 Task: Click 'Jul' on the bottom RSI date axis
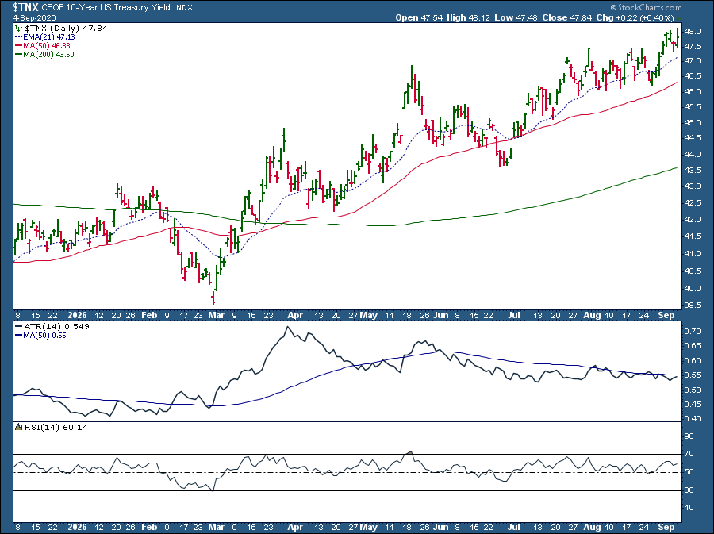(x=514, y=527)
